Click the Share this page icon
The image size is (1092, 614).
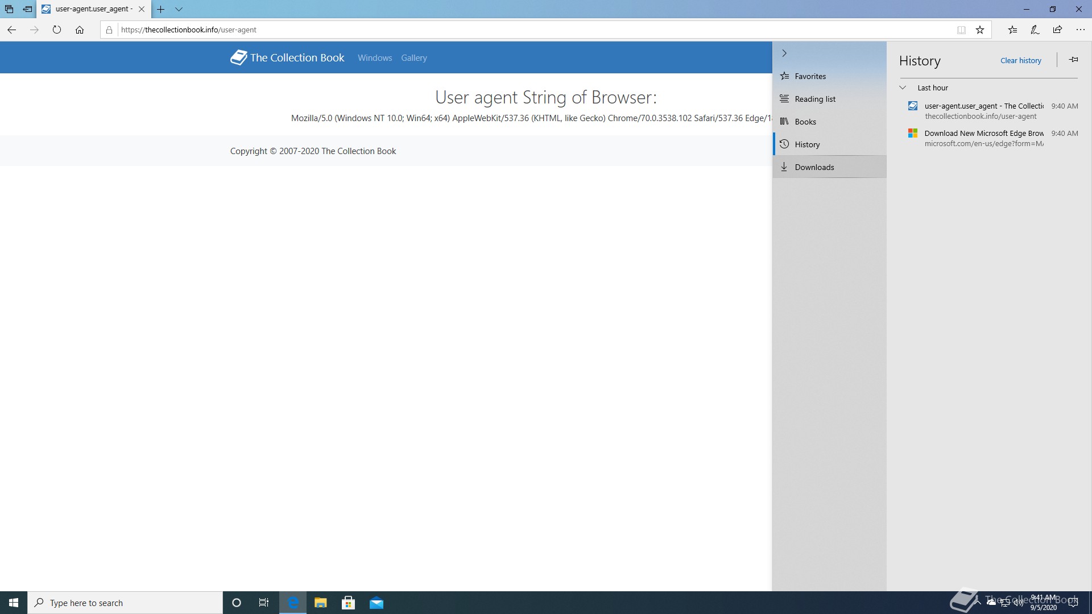[x=1057, y=30]
